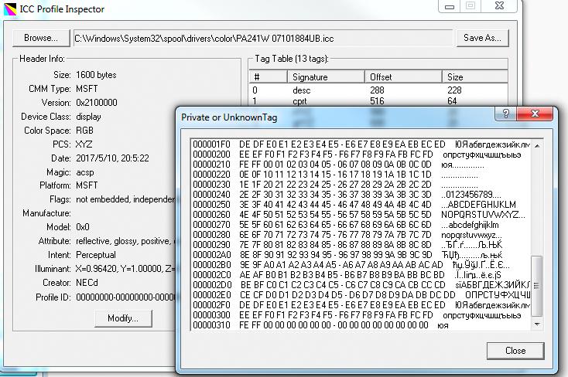568x377 pixels.
Task: Click the Modify... header button
Action: click(123, 318)
